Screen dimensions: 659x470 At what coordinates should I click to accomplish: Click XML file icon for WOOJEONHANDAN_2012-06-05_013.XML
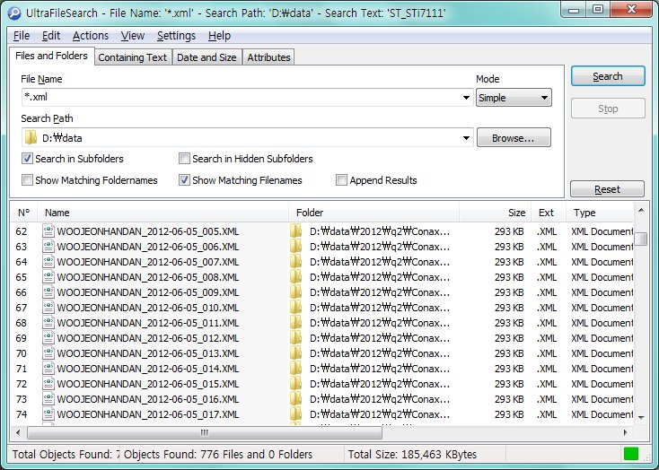(48, 353)
